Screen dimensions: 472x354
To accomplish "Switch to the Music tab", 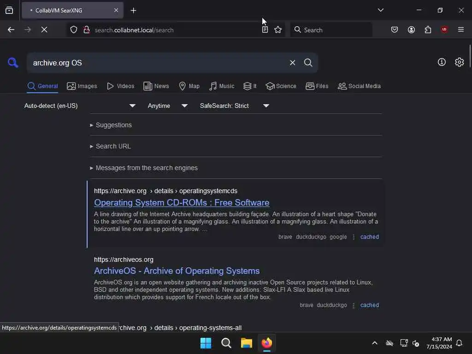I will pos(222,86).
